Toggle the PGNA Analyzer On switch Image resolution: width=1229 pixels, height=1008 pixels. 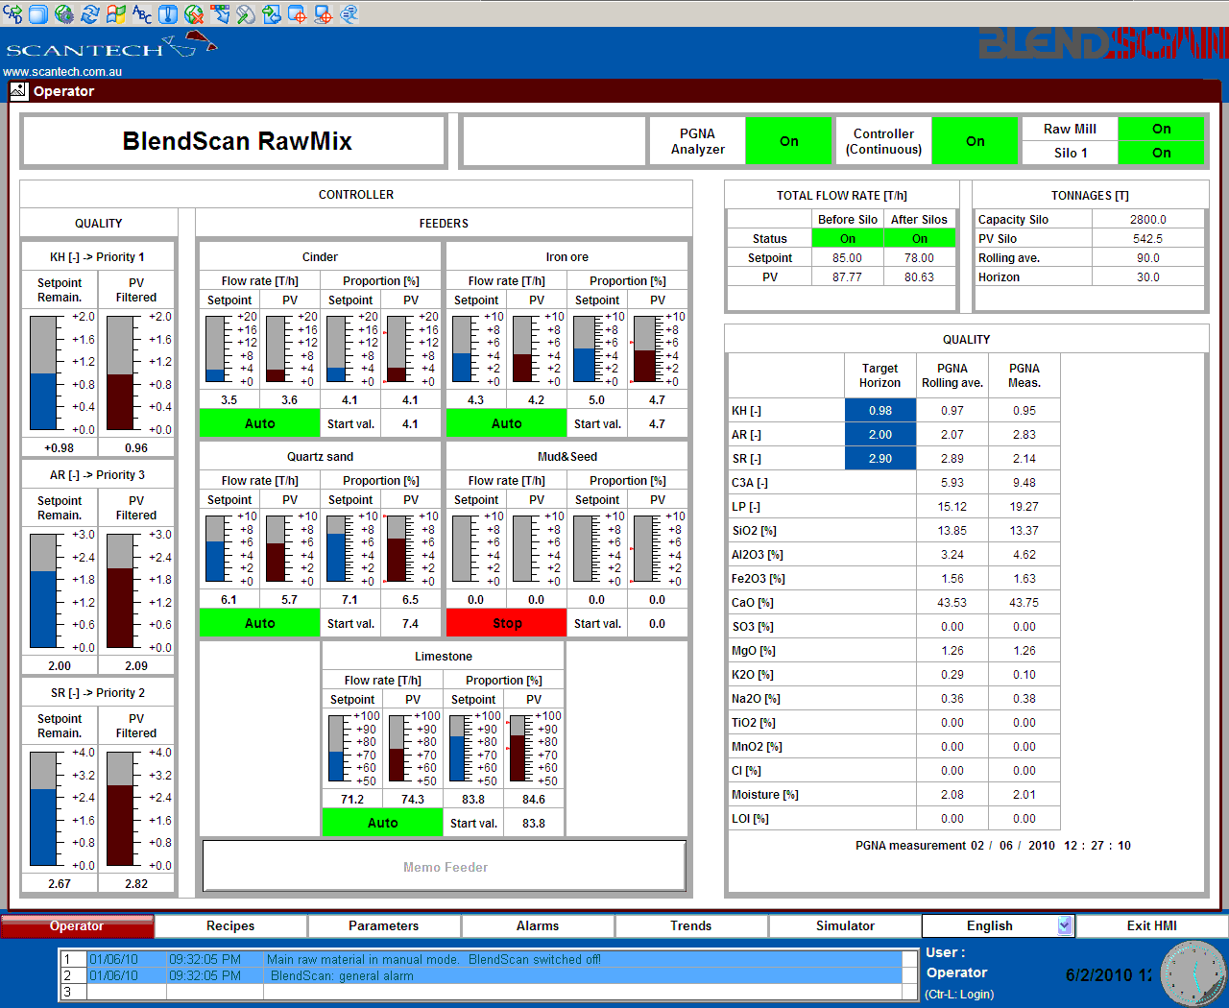point(788,141)
